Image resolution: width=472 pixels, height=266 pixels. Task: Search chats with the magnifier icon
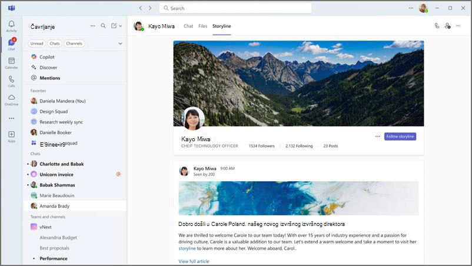coord(103,26)
